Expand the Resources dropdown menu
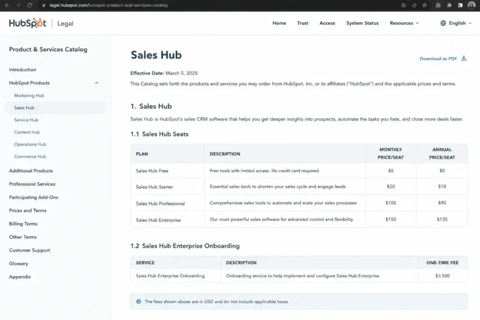The height and width of the screenshot is (320, 480). pyautogui.click(x=404, y=23)
